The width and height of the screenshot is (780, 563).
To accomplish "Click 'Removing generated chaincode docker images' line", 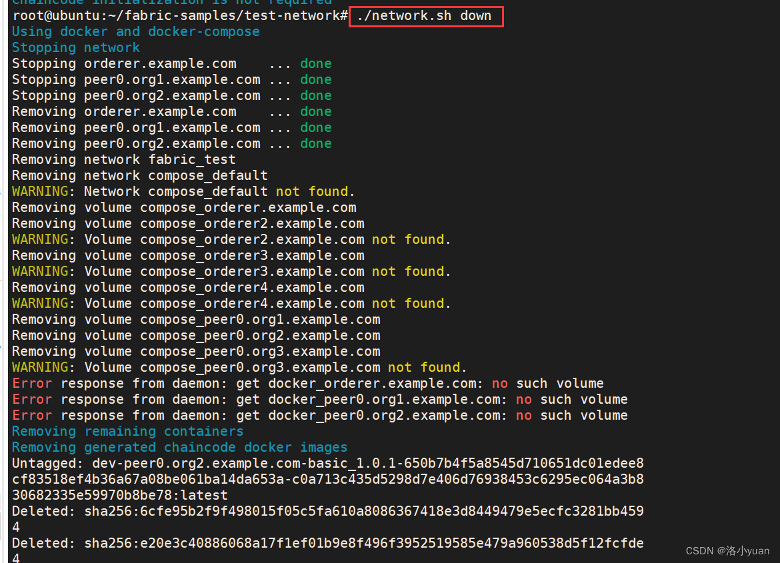I will click(x=179, y=447).
